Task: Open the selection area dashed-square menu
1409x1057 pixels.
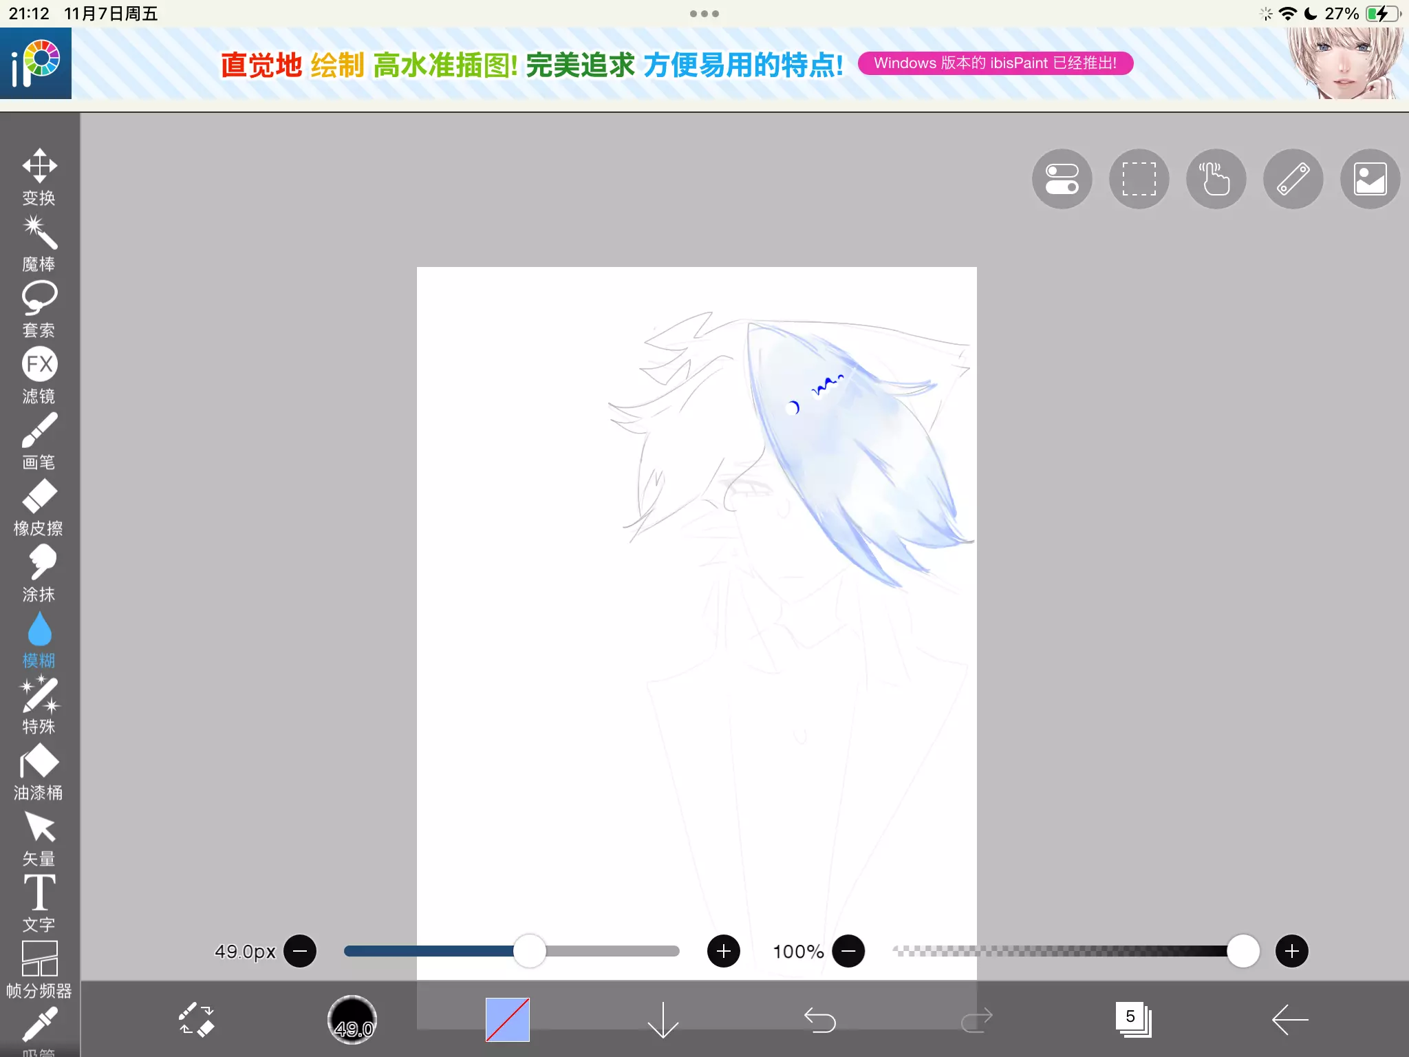Action: 1139,179
